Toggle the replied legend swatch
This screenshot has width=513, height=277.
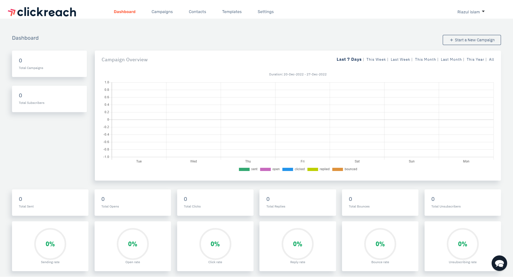pyautogui.click(x=313, y=169)
